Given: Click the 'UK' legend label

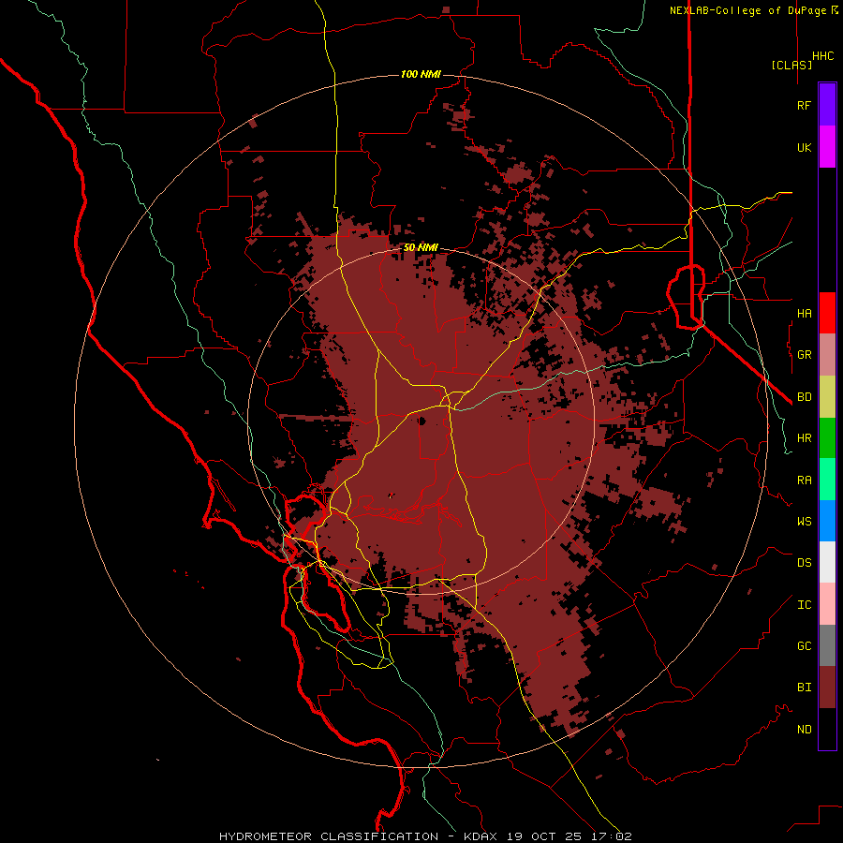Looking at the screenshot, I should (x=804, y=147).
